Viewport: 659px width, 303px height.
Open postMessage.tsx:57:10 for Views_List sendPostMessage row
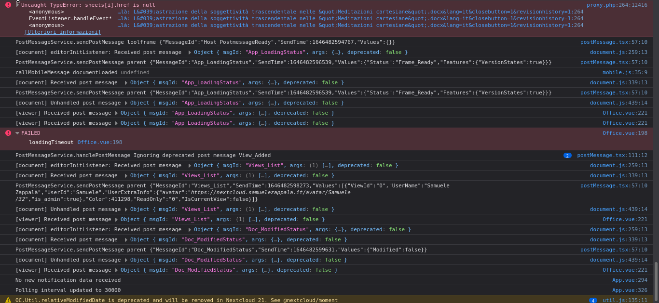(614, 185)
